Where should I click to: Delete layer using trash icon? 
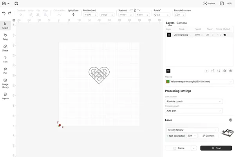click(x=224, y=71)
